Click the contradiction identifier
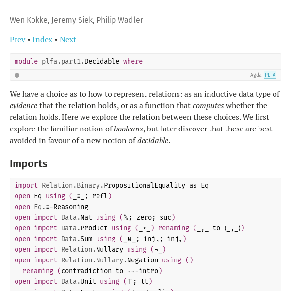The image size is (291, 291). (86, 271)
